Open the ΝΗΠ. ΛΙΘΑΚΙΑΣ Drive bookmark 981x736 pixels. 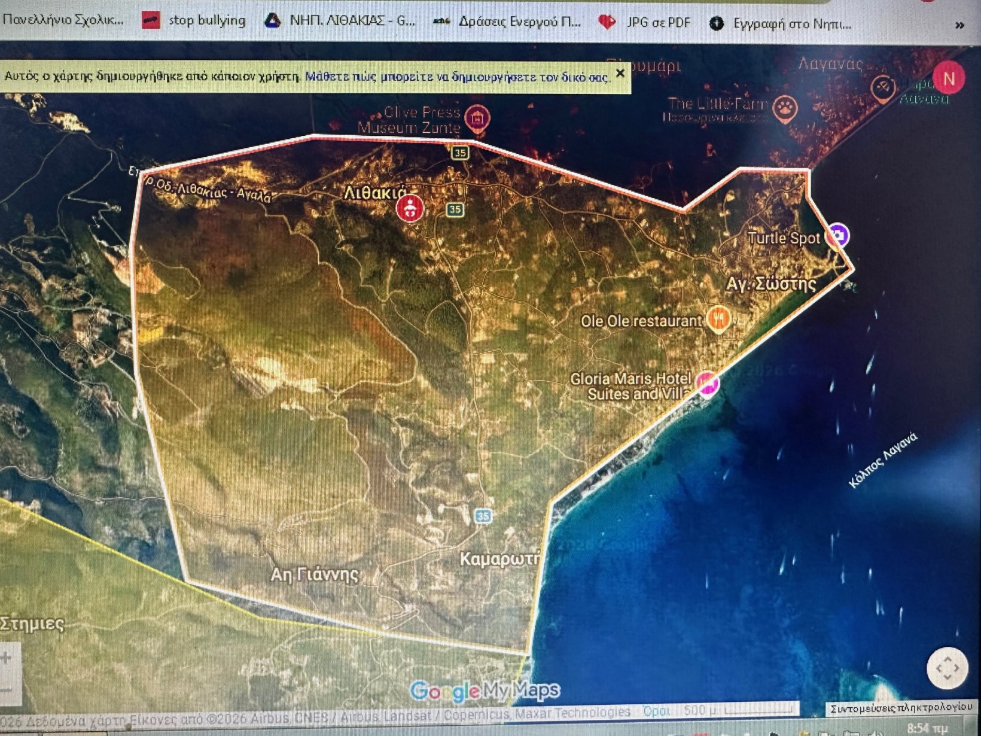point(340,21)
